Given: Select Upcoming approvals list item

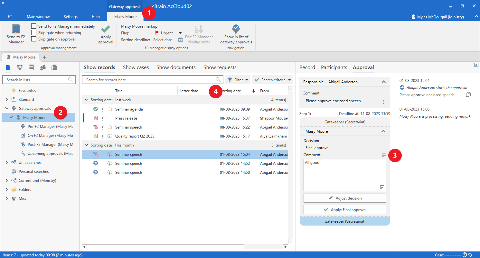Looking at the screenshot, I should [x=47, y=154].
